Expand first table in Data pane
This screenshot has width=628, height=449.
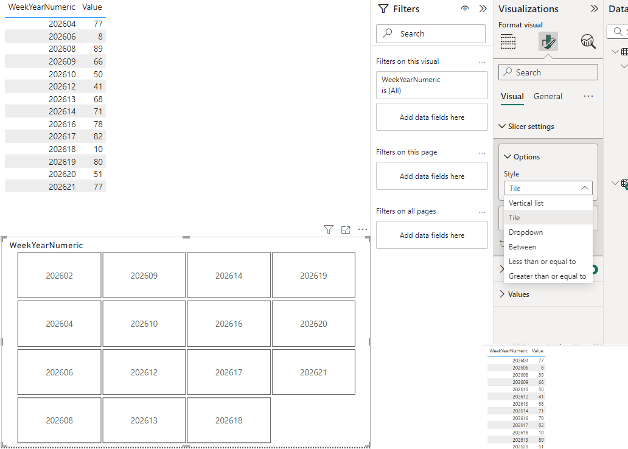[615, 52]
